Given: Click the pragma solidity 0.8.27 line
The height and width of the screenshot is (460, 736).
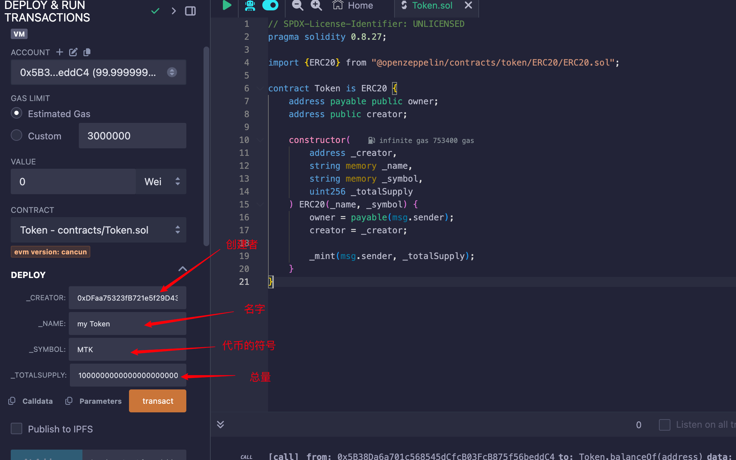Looking at the screenshot, I should coord(327,37).
